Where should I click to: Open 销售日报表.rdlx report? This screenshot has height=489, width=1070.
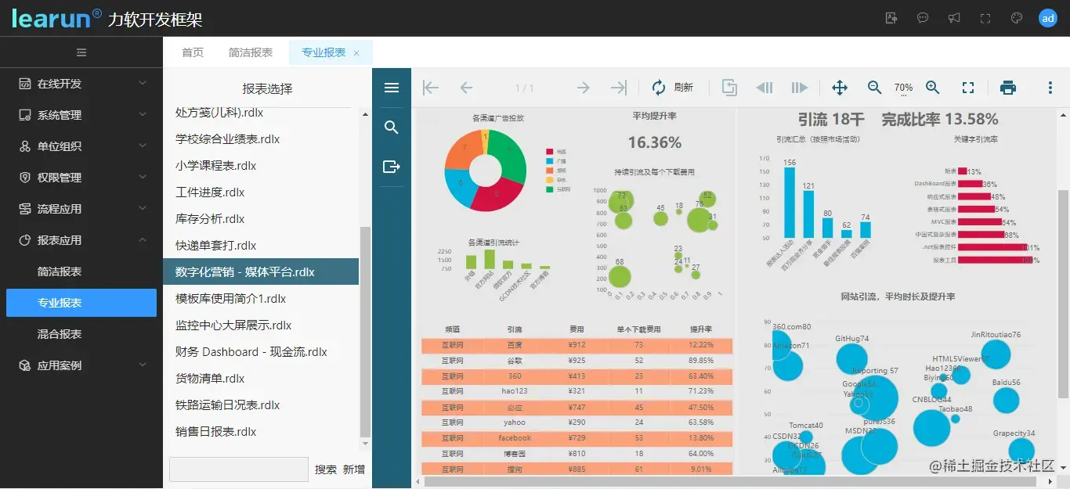[261, 432]
